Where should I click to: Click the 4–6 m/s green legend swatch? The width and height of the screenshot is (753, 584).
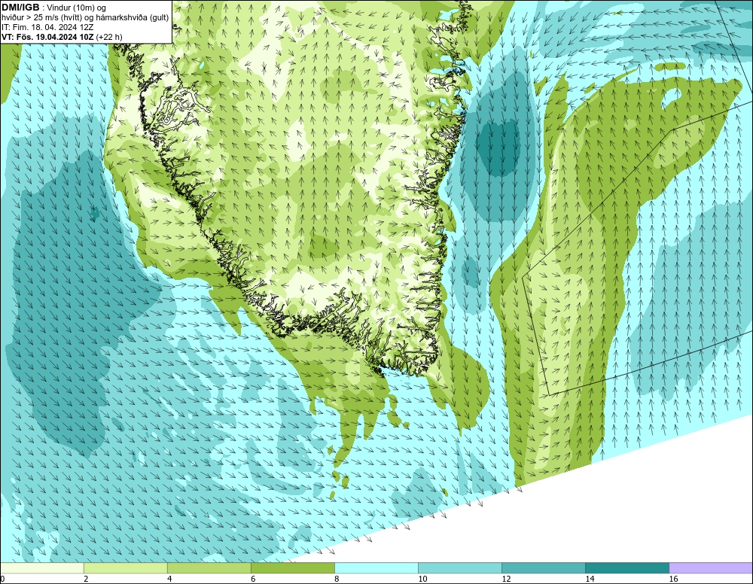pos(209,568)
